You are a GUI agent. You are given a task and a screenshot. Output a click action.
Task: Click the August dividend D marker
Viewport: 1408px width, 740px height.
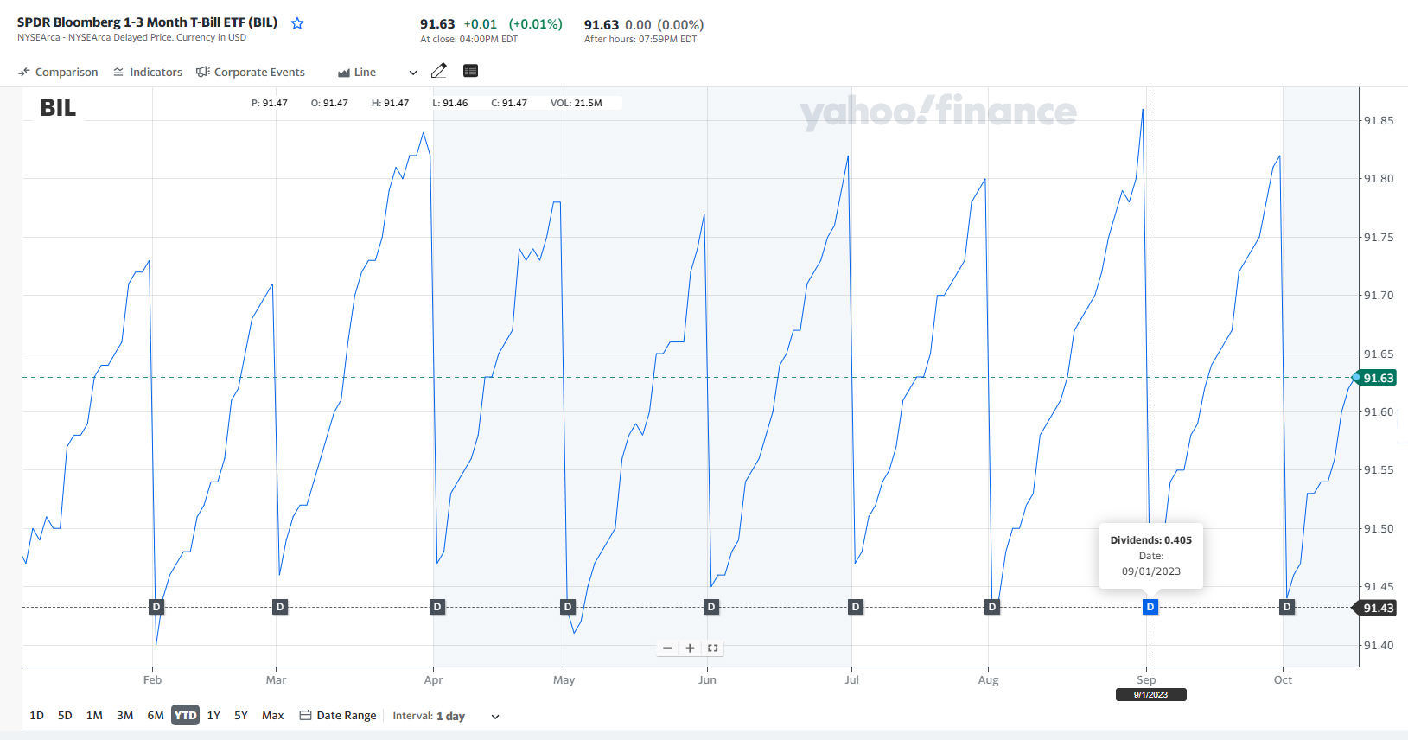click(x=992, y=607)
